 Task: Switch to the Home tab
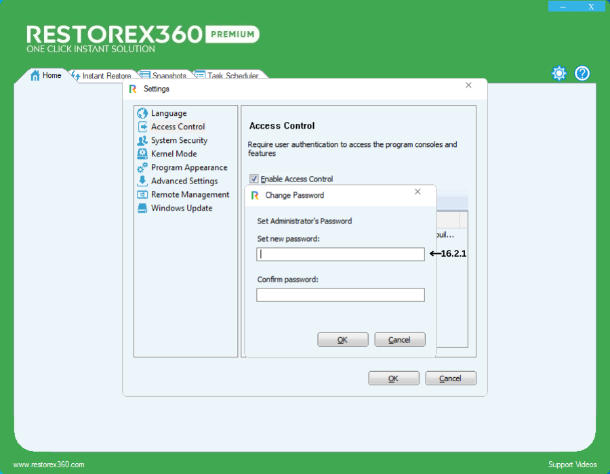[x=46, y=76]
